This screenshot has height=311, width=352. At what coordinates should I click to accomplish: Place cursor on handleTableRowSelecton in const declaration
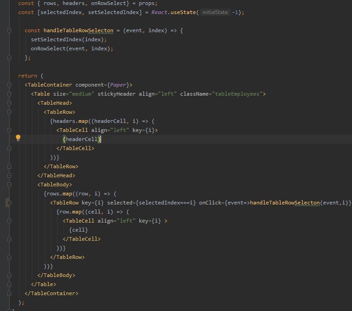point(78,30)
